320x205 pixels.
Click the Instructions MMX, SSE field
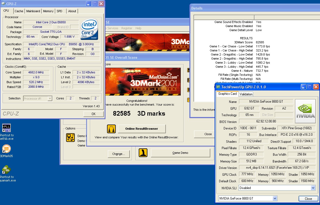62,58
